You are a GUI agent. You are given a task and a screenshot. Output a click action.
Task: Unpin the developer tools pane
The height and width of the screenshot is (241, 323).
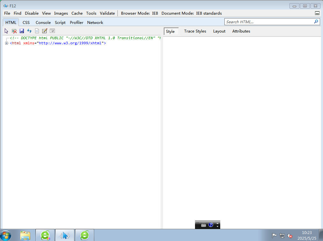[317, 13]
